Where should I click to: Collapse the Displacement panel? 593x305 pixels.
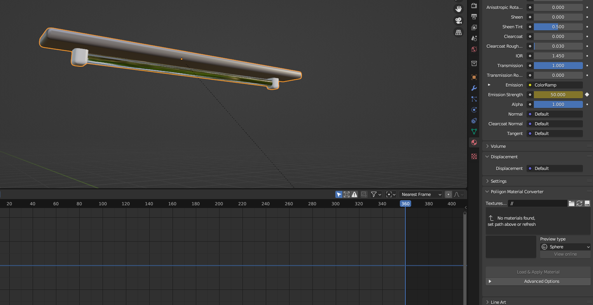[504, 157]
